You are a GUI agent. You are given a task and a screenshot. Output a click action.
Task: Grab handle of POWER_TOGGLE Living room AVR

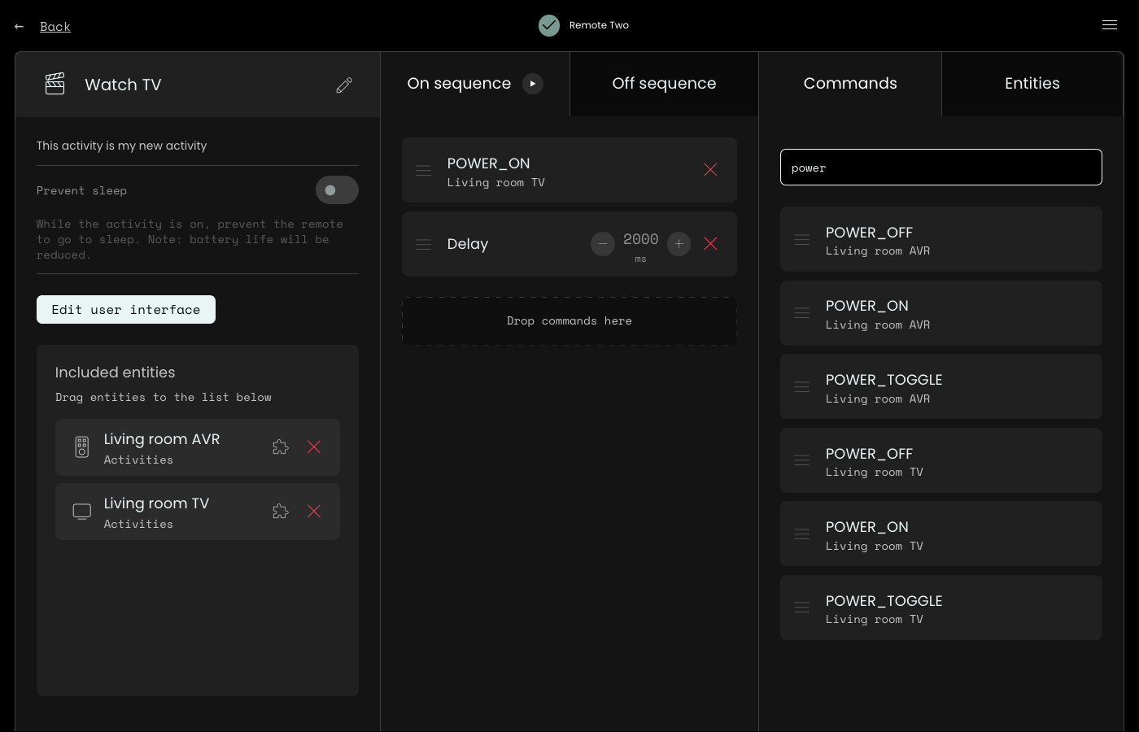click(x=802, y=387)
